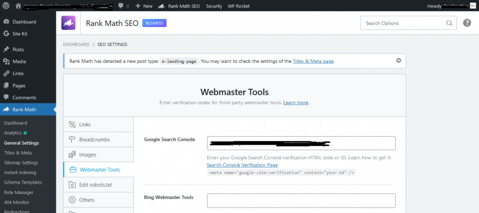Switch to the Breadcrumbs settings tab
This screenshot has width=479, height=213.
pyautogui.click(x=98, y=139)
